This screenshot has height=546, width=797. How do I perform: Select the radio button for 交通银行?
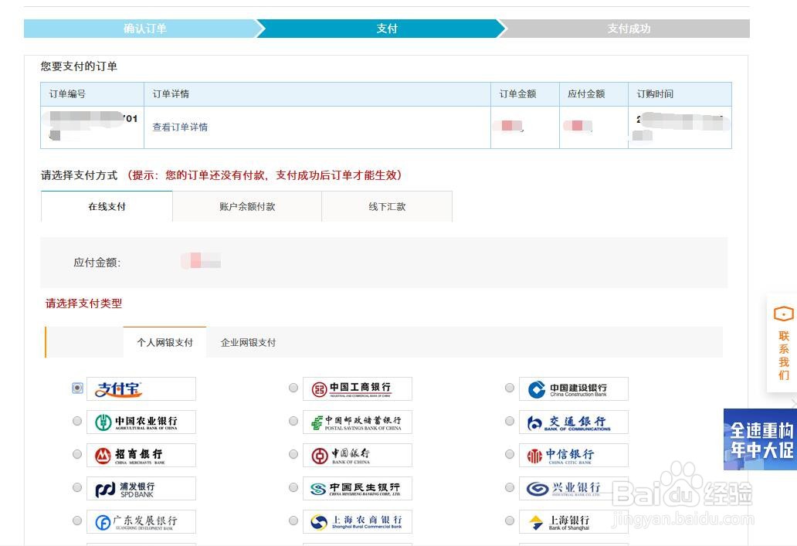509,421
